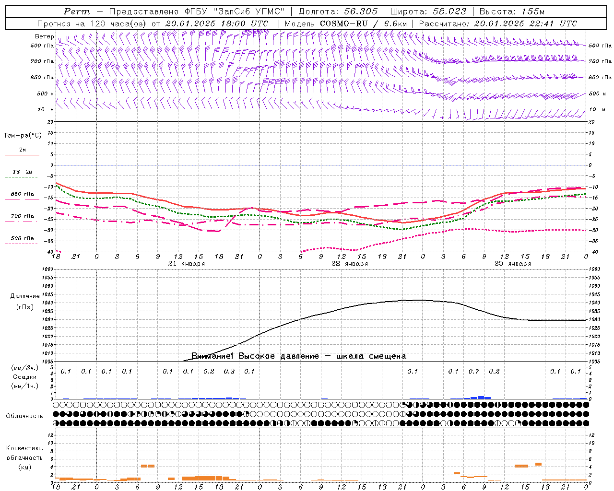Click the "Тем-ра(°C)" temperature label
The height and width of the screenshot is (491, 614).
pos(23,136)
